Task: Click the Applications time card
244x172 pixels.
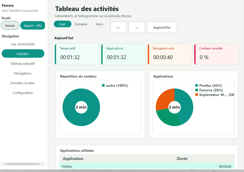Action: click(123, 54)
